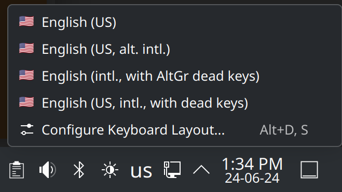Image resolution: width=342 pixels, height=192 pixels.
Task: Click flag beside AltGr dead keys layout
Action: pos(26,75)
